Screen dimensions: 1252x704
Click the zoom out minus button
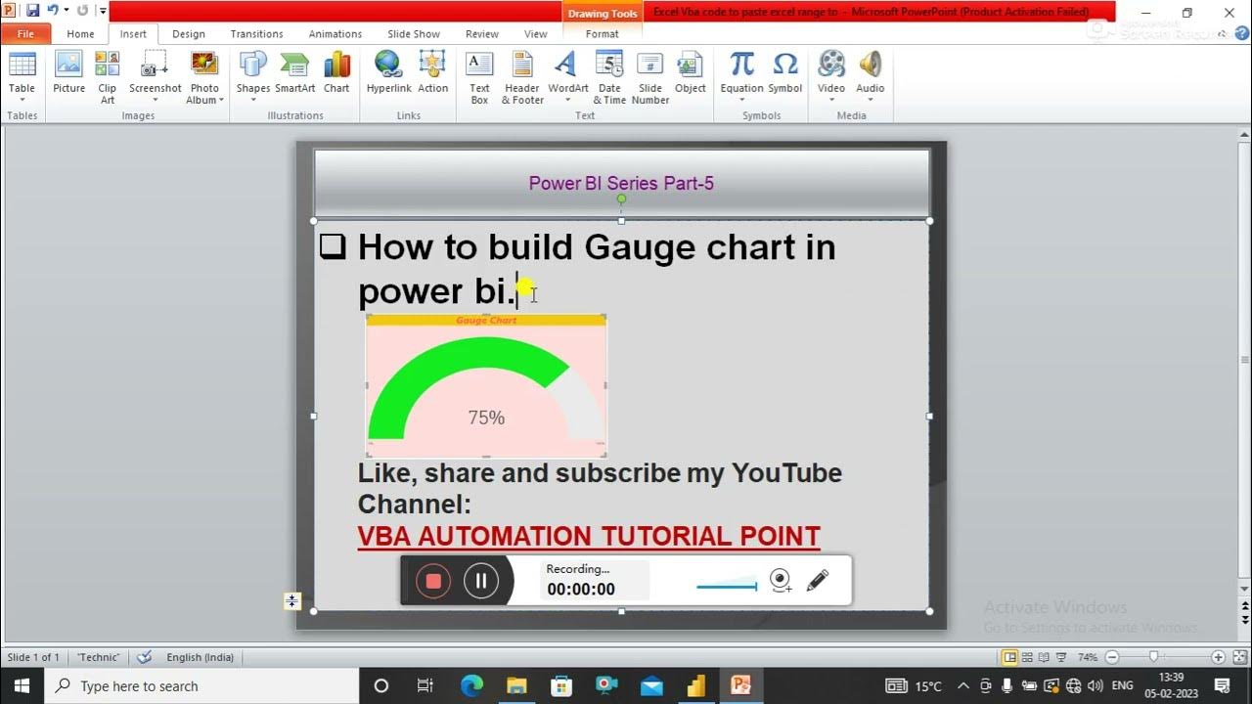point(1111,657)
